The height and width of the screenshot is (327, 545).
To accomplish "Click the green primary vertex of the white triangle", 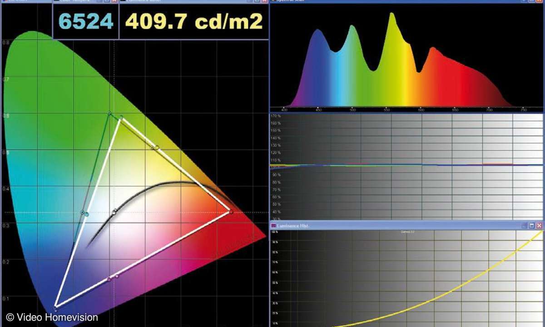I will [x=121, y=118].
